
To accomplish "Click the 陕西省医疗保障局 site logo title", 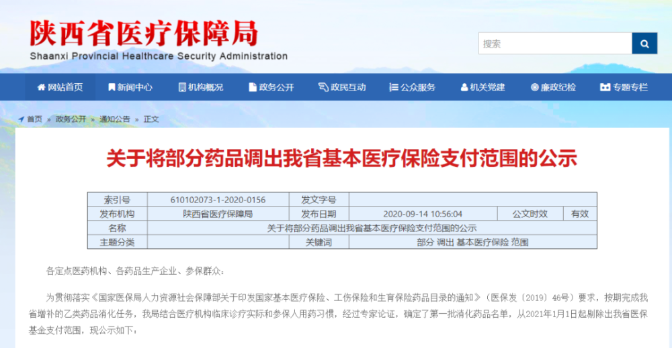I will [x=144, y=34].
